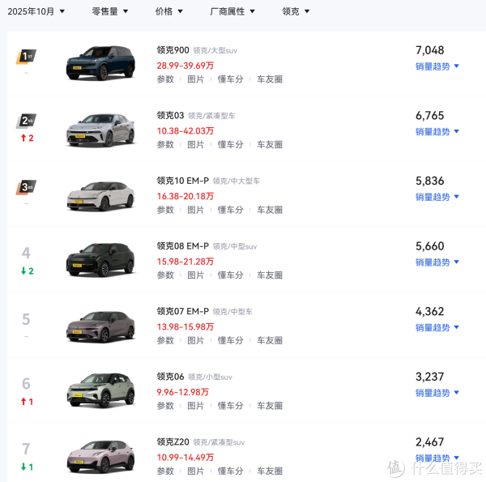This screenshot has width=486, height=482.
Task: Expand the 厂商属性 filter dropdown
Action: coord(232,11)
